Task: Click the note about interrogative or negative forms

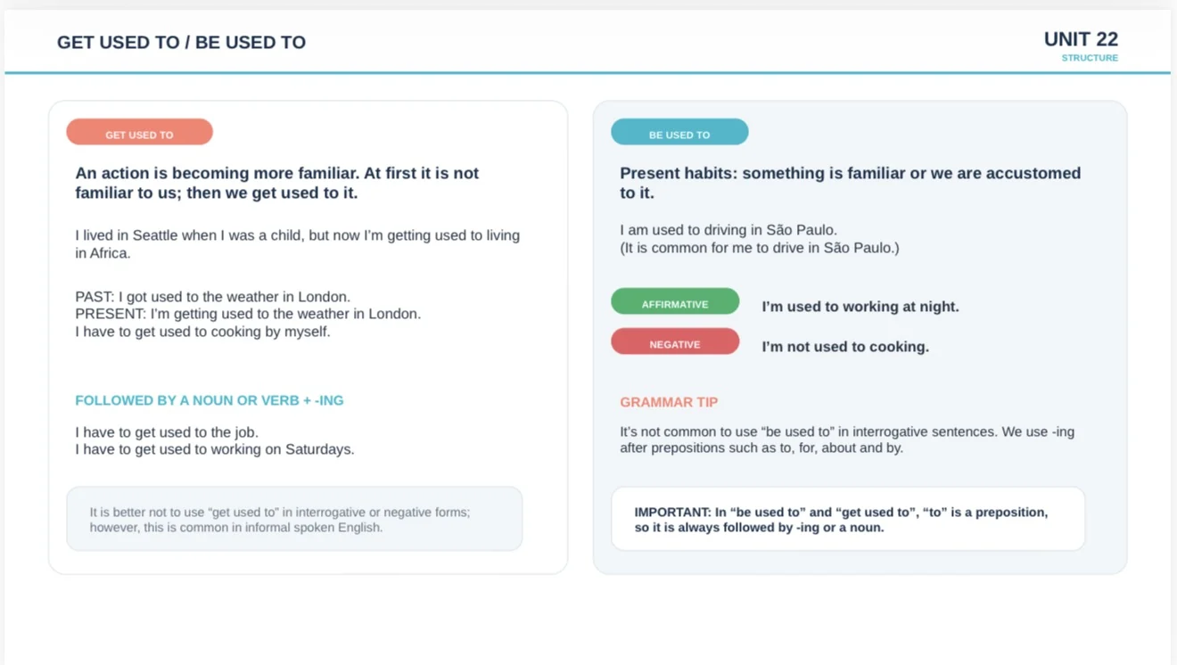Action: pos(294,519)
